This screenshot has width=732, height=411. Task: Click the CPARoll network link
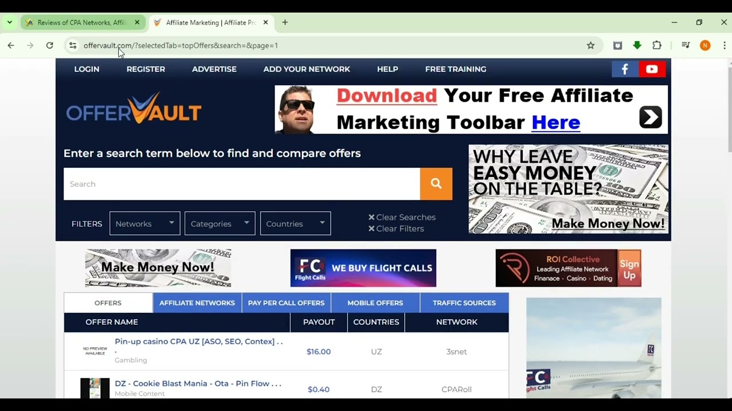pyautogui.click(x=456, y=389)
